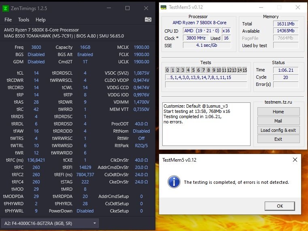Screen dimensions: 308x231
Task: Select test box number 7
Action: 204,70
